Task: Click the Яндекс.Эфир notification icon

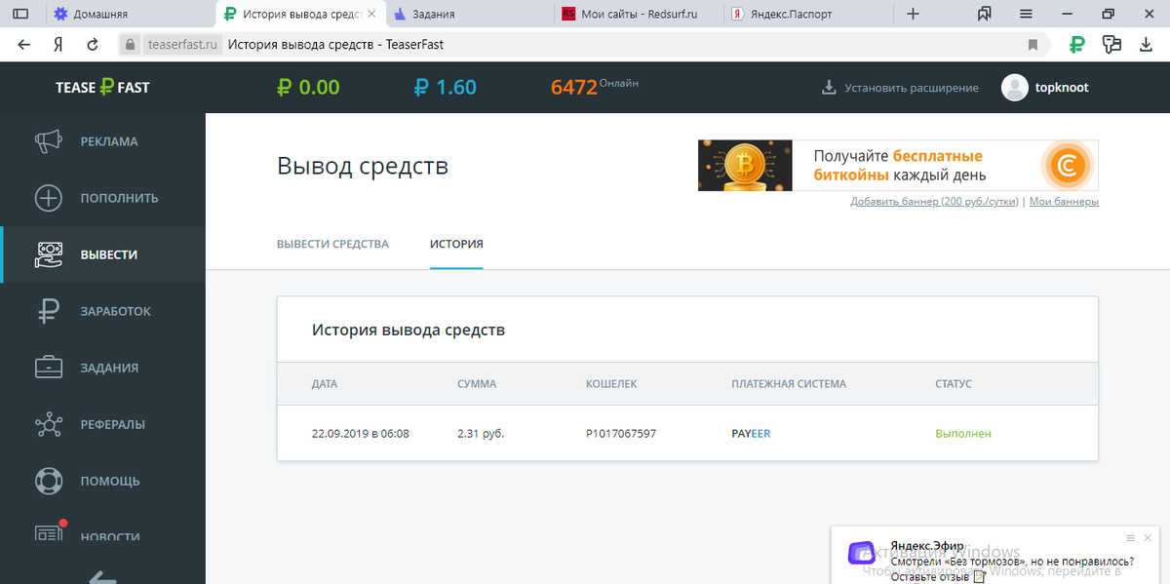Action: [862, 553]
